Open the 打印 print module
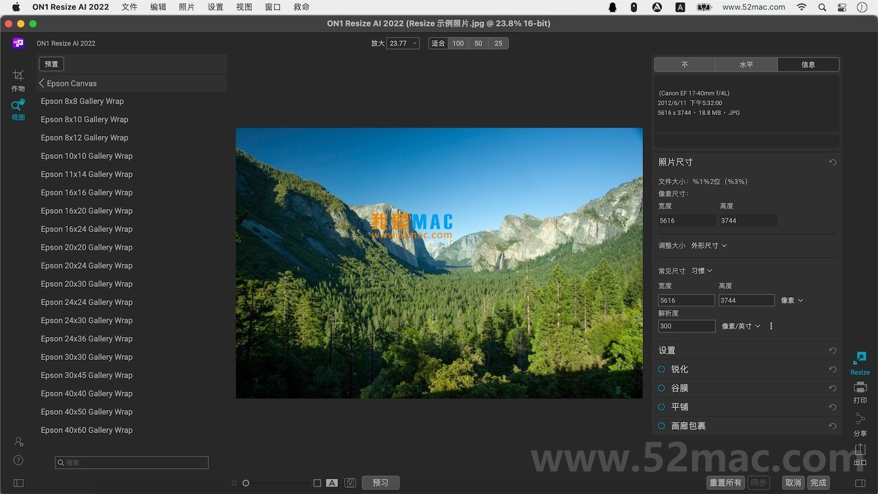Screen dimensions: 878x494 (860, 392)
